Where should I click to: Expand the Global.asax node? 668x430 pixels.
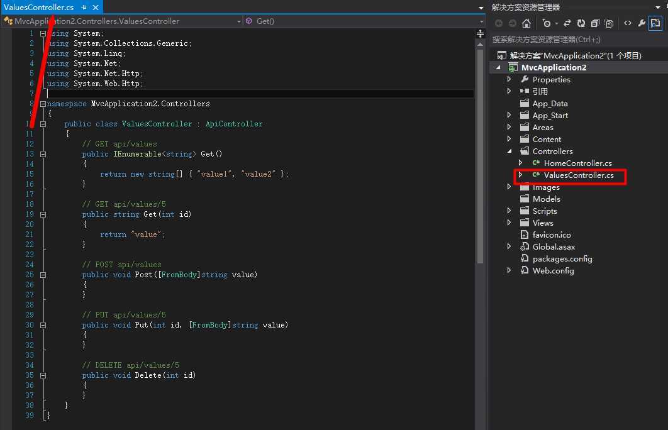tap(509, 246)
